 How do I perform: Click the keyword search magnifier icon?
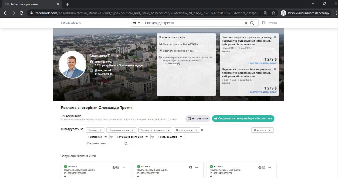tap(126, 144)
